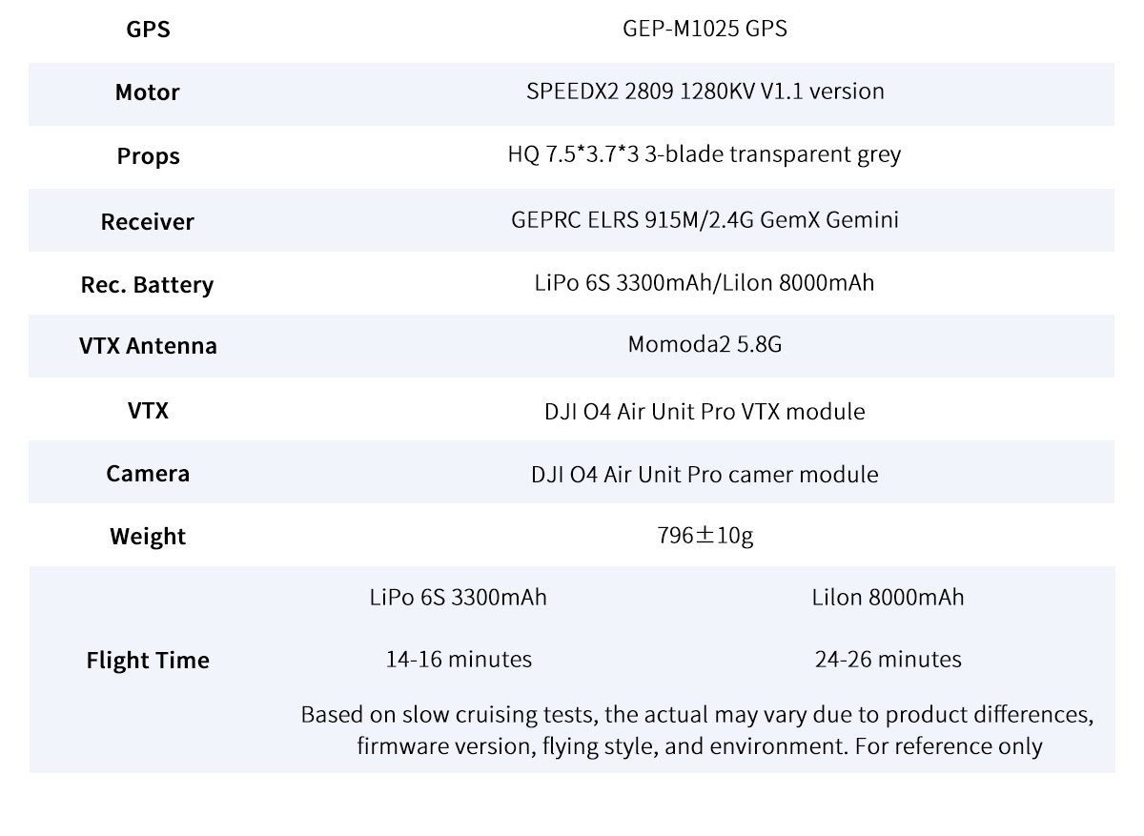Click the Momoda2 5.8G antenna text
Screen dimensions: 1144x836
click(705, 345)
